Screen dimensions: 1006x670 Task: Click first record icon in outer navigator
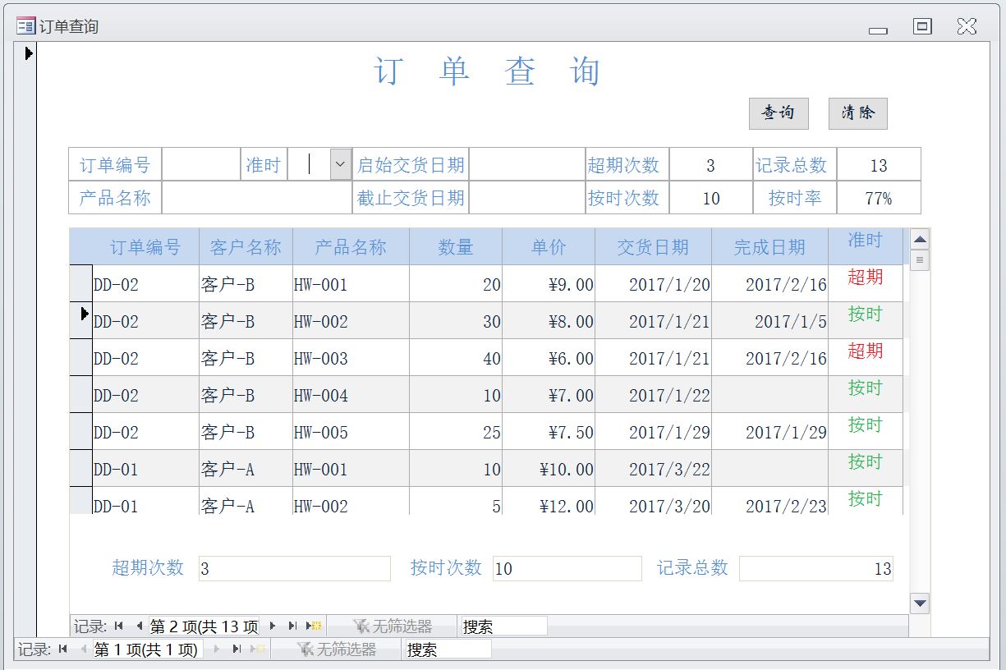click(63, 649)
